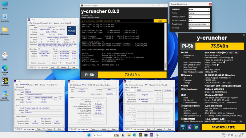This screenshot has height=138, width=246.
Task: Click the Socket 4677 LGA package field
Action: 51,32
